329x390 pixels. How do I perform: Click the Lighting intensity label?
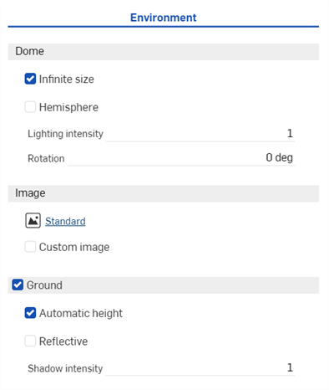click(x=65, y=134)
